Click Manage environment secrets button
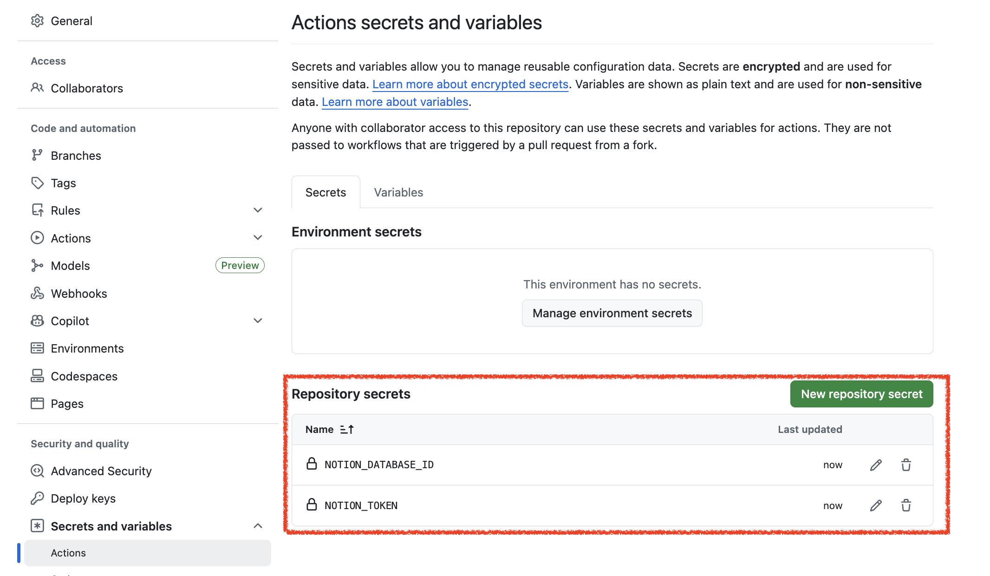Image resolution: width=990 pixels, height=576 pixels. pos(612,313)
